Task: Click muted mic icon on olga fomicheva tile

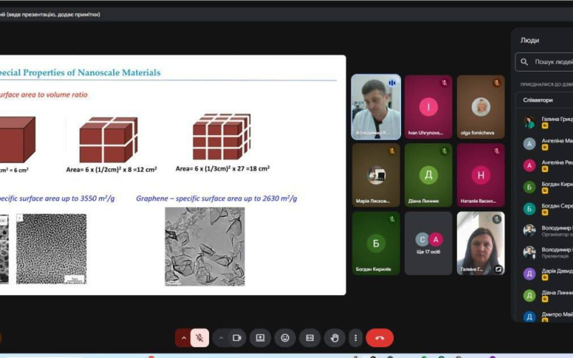Action: click(496, 83)
